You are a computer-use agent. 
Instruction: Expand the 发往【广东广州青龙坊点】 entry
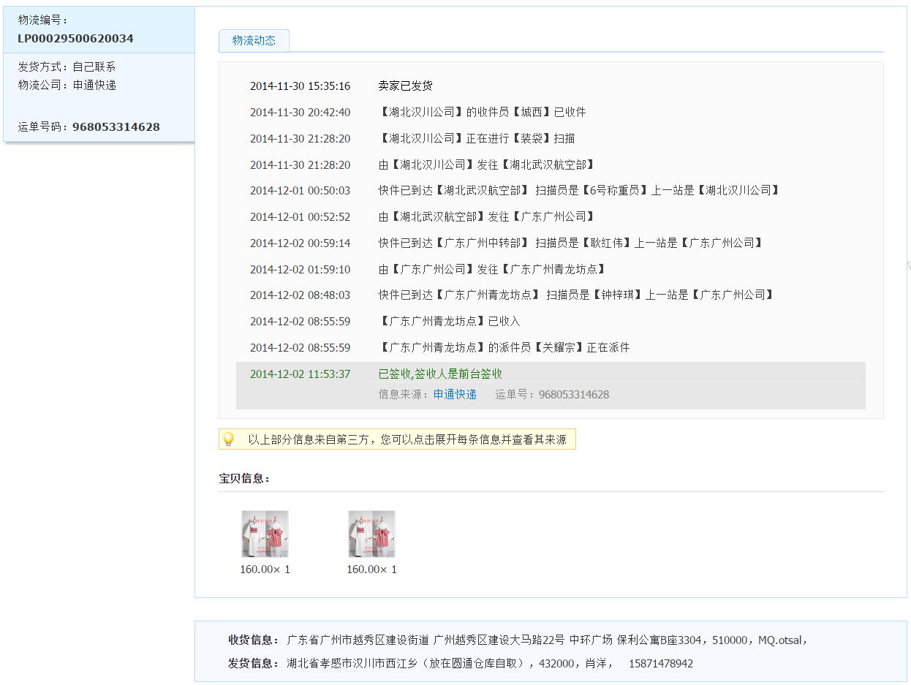tap(491, 270)
